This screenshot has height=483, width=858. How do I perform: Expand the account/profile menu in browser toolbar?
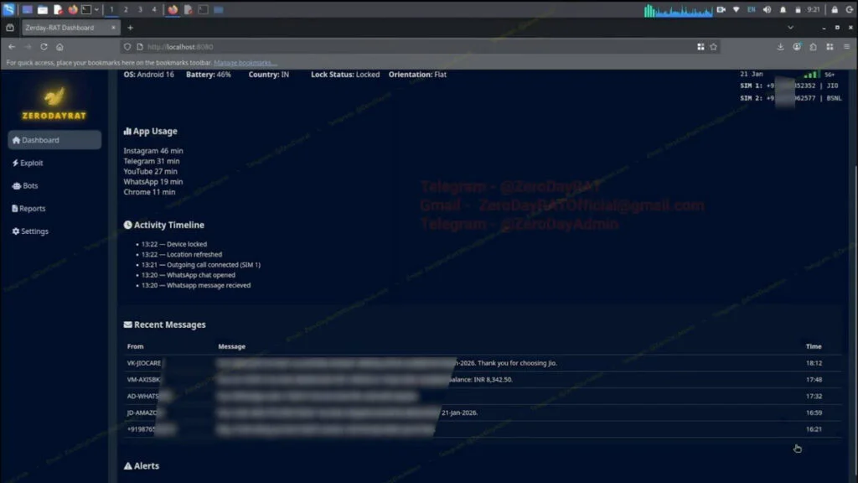coord(797,47)
